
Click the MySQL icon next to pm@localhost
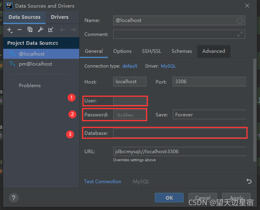pos(12,64)
